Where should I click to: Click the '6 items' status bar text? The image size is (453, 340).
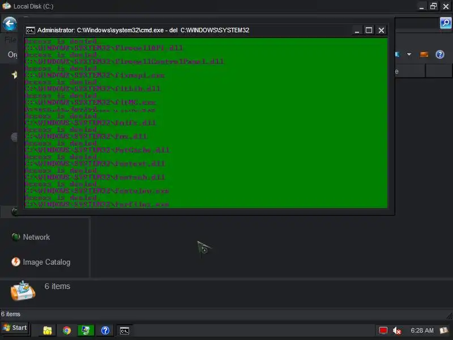[11, 314]
